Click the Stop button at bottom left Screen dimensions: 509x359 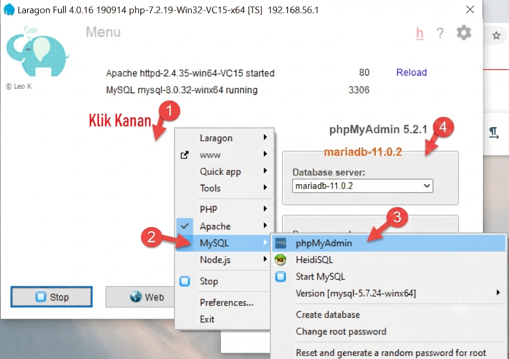coord(51,297)
